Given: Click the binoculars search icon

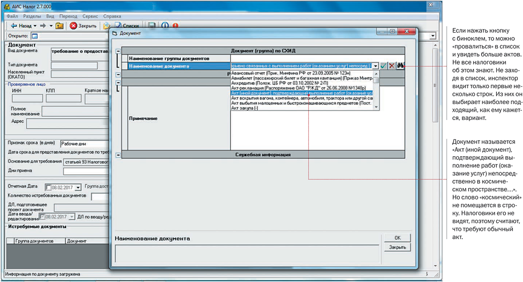Looking at the screenshot, I should point(400,66).
